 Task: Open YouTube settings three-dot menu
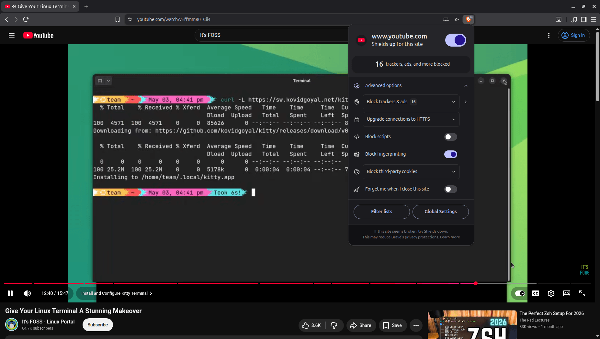549,35
